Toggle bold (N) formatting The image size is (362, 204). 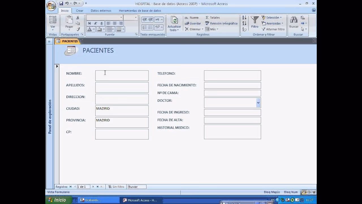point(90,23)
